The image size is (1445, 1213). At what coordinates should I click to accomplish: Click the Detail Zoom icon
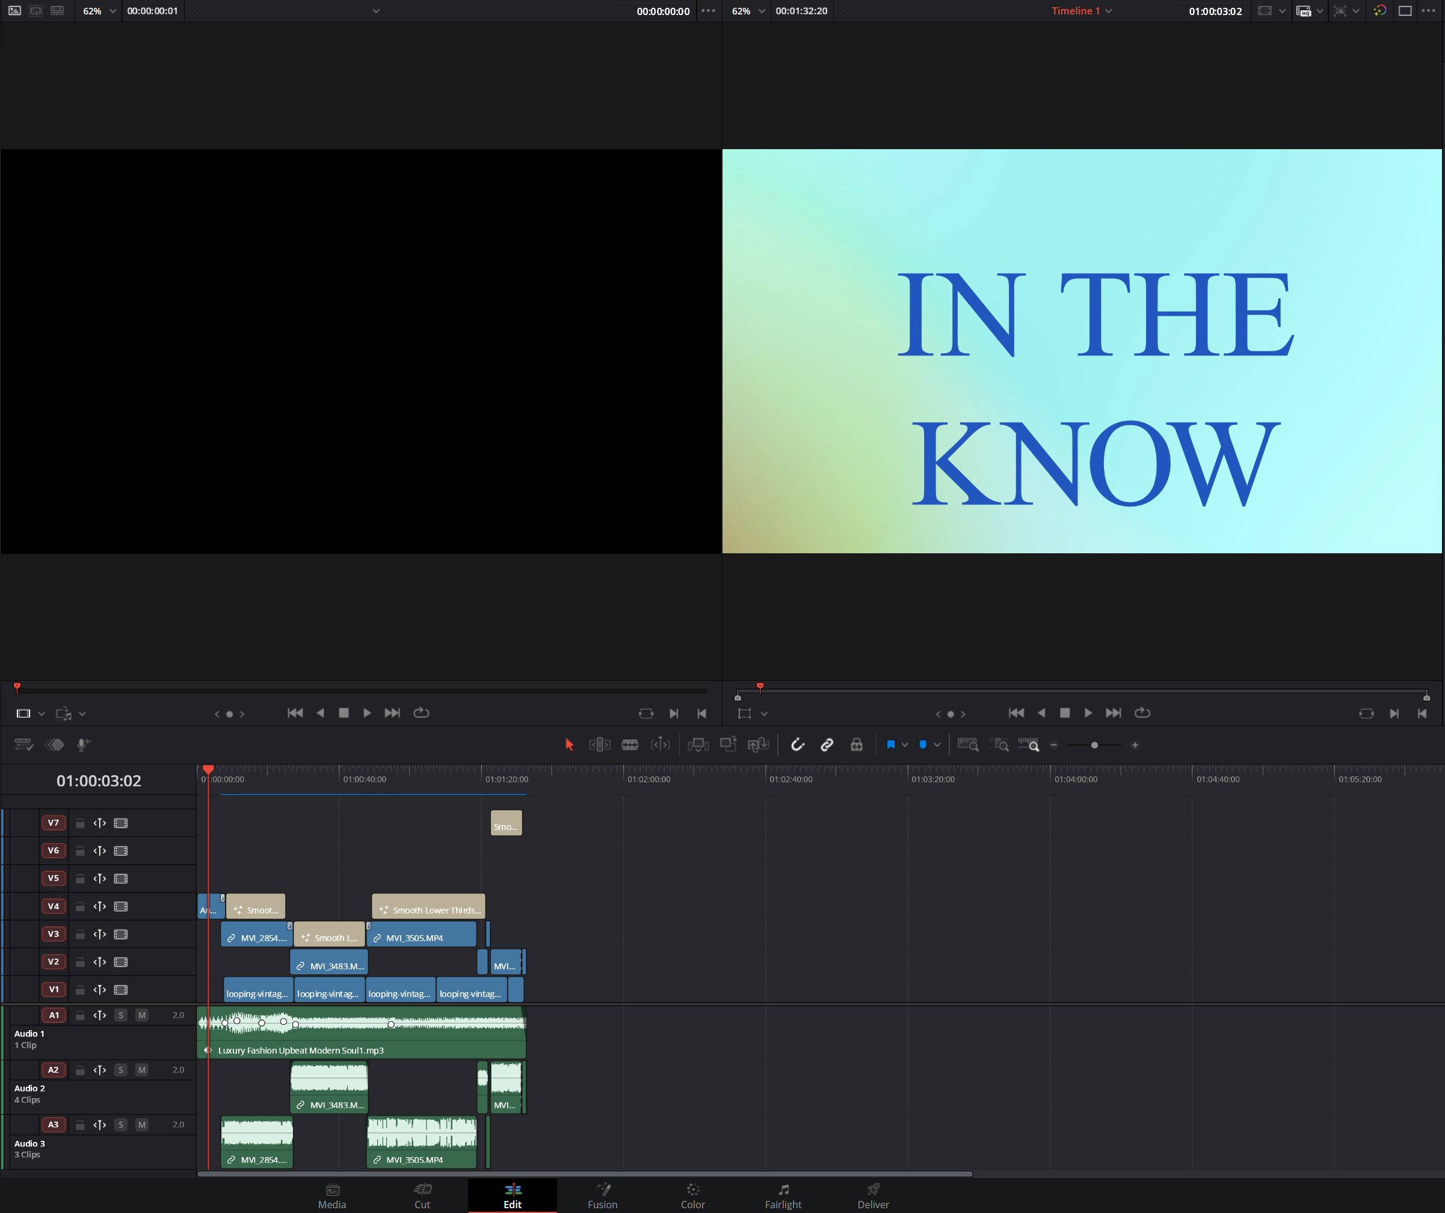pyautogui.click(x=999, y=745)
